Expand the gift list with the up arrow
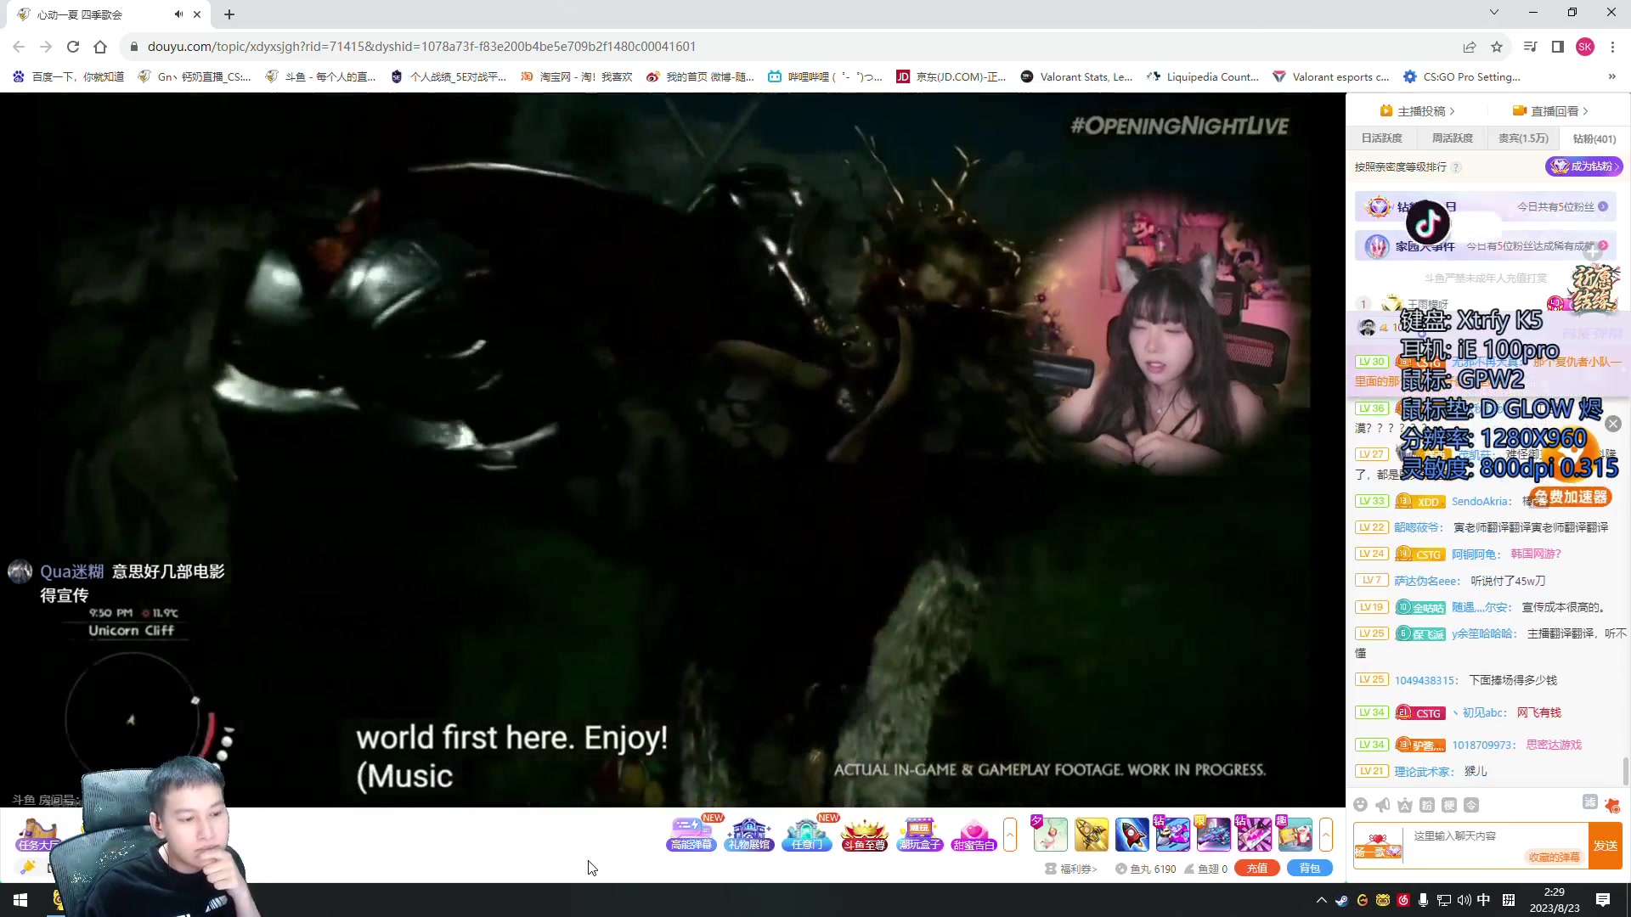 1326,835
